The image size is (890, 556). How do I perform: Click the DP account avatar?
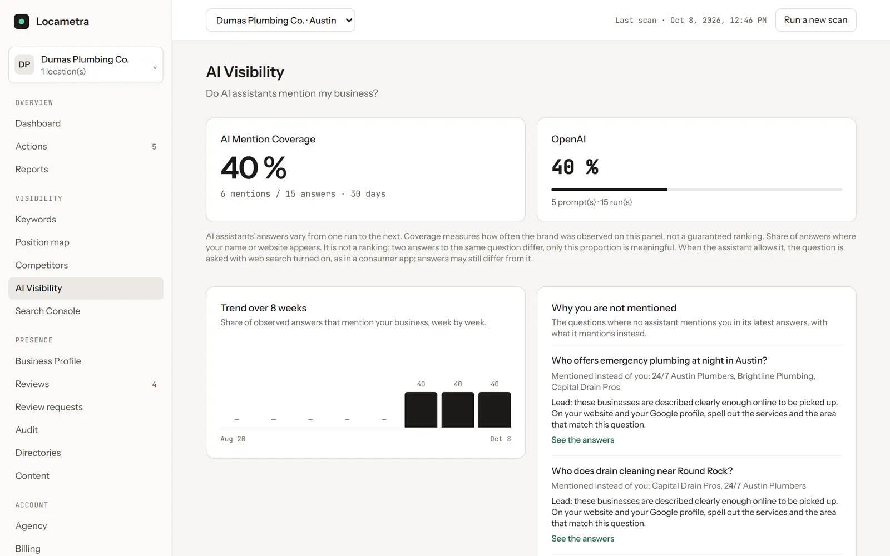point(24,64)
